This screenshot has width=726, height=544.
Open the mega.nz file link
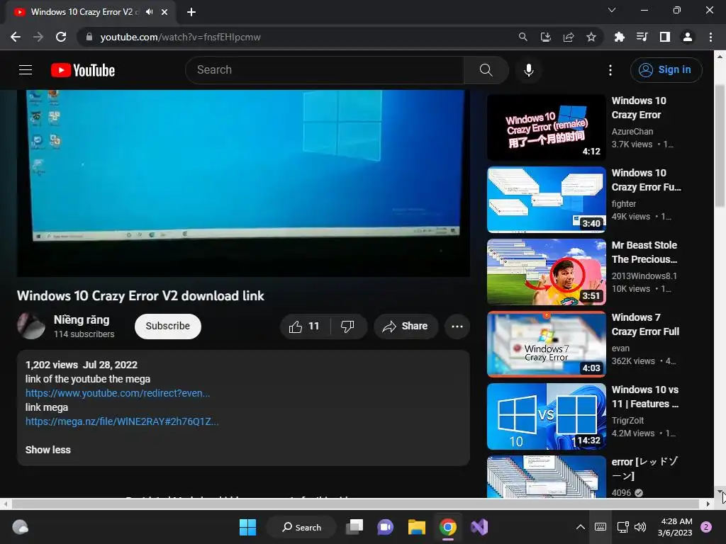tap(122, 421)
